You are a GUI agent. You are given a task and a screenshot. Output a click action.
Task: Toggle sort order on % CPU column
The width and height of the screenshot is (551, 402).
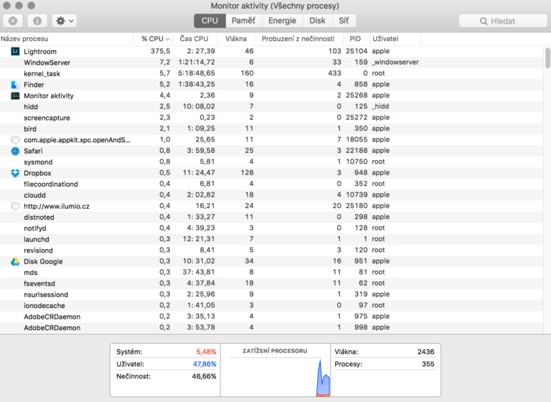[x=155, y=39]
